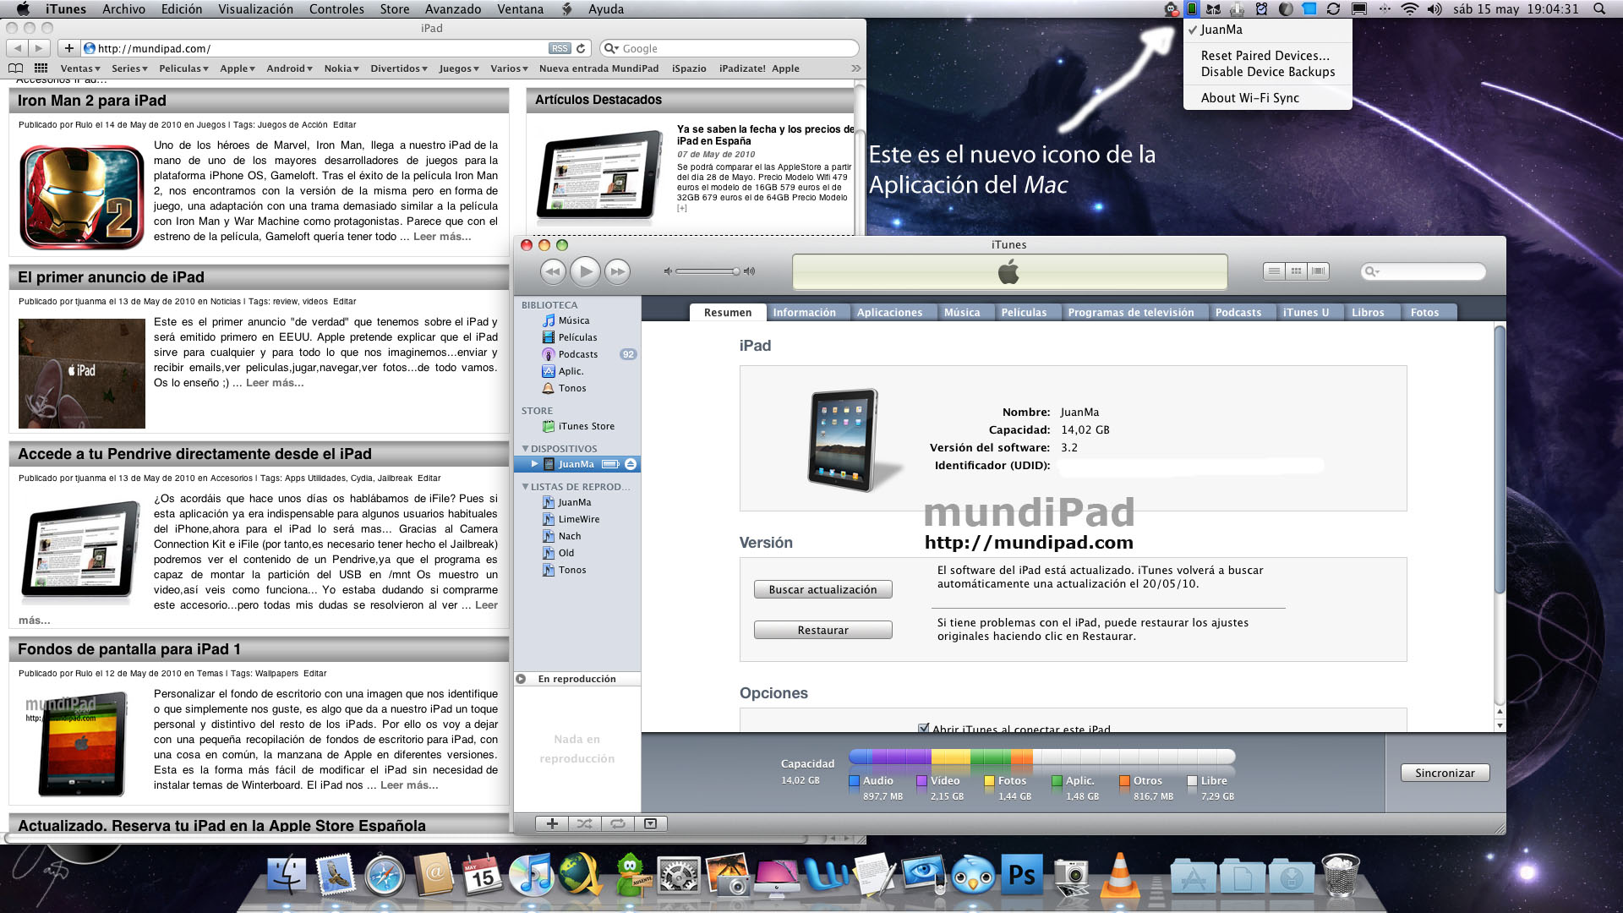The height and width of the screenshot is (913, 1623).
Task: Click the Safari add bookmark plus button
Action: point(69,49)
